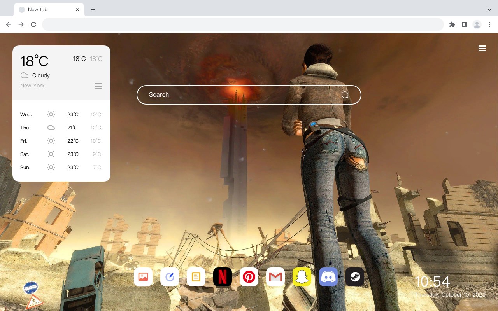Image resolution: width=498 pixels, height=311 pixels.
Task: Click Sun. low temperature 7°C
Action: [97, 167]
